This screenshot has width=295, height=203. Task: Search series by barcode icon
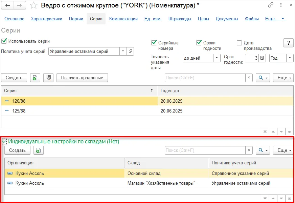coord(48,78)
